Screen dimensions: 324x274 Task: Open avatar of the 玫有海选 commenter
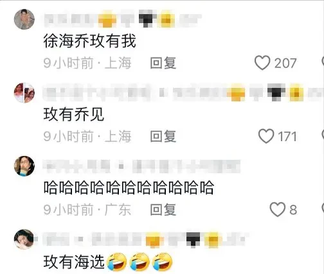tap(24, 239)
